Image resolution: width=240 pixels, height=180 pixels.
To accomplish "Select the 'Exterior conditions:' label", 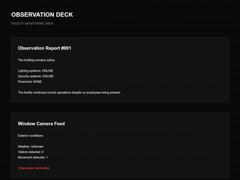I will [x=31, y=136].
